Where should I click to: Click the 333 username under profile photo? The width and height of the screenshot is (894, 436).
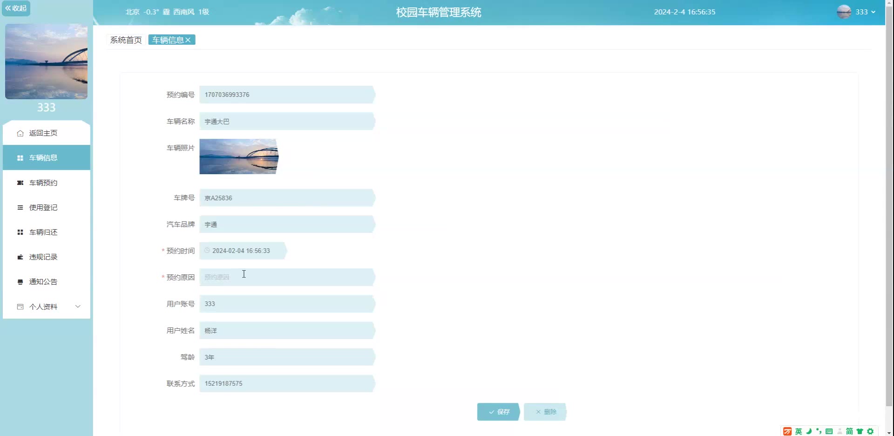click(x=46, y=108)
